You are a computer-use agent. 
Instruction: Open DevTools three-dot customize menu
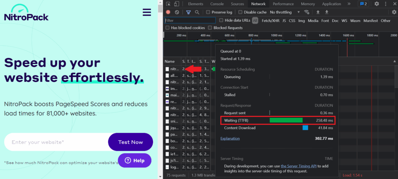pyautogui.click(x=385, y=4)
